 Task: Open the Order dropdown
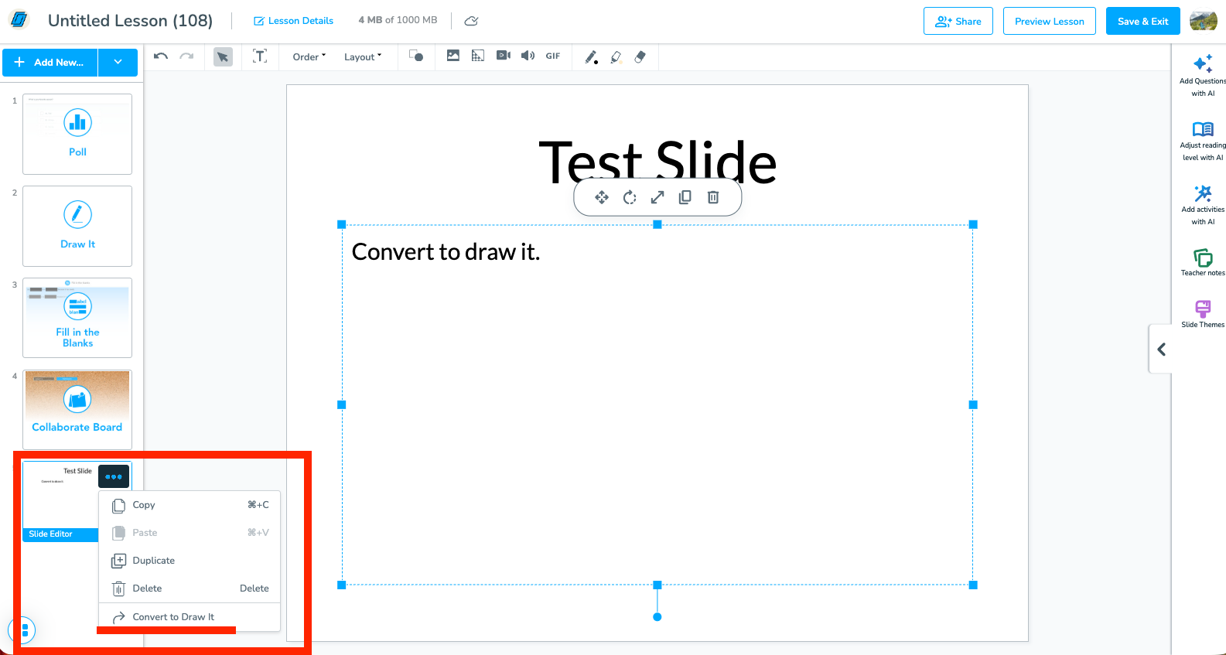point(309,56)
